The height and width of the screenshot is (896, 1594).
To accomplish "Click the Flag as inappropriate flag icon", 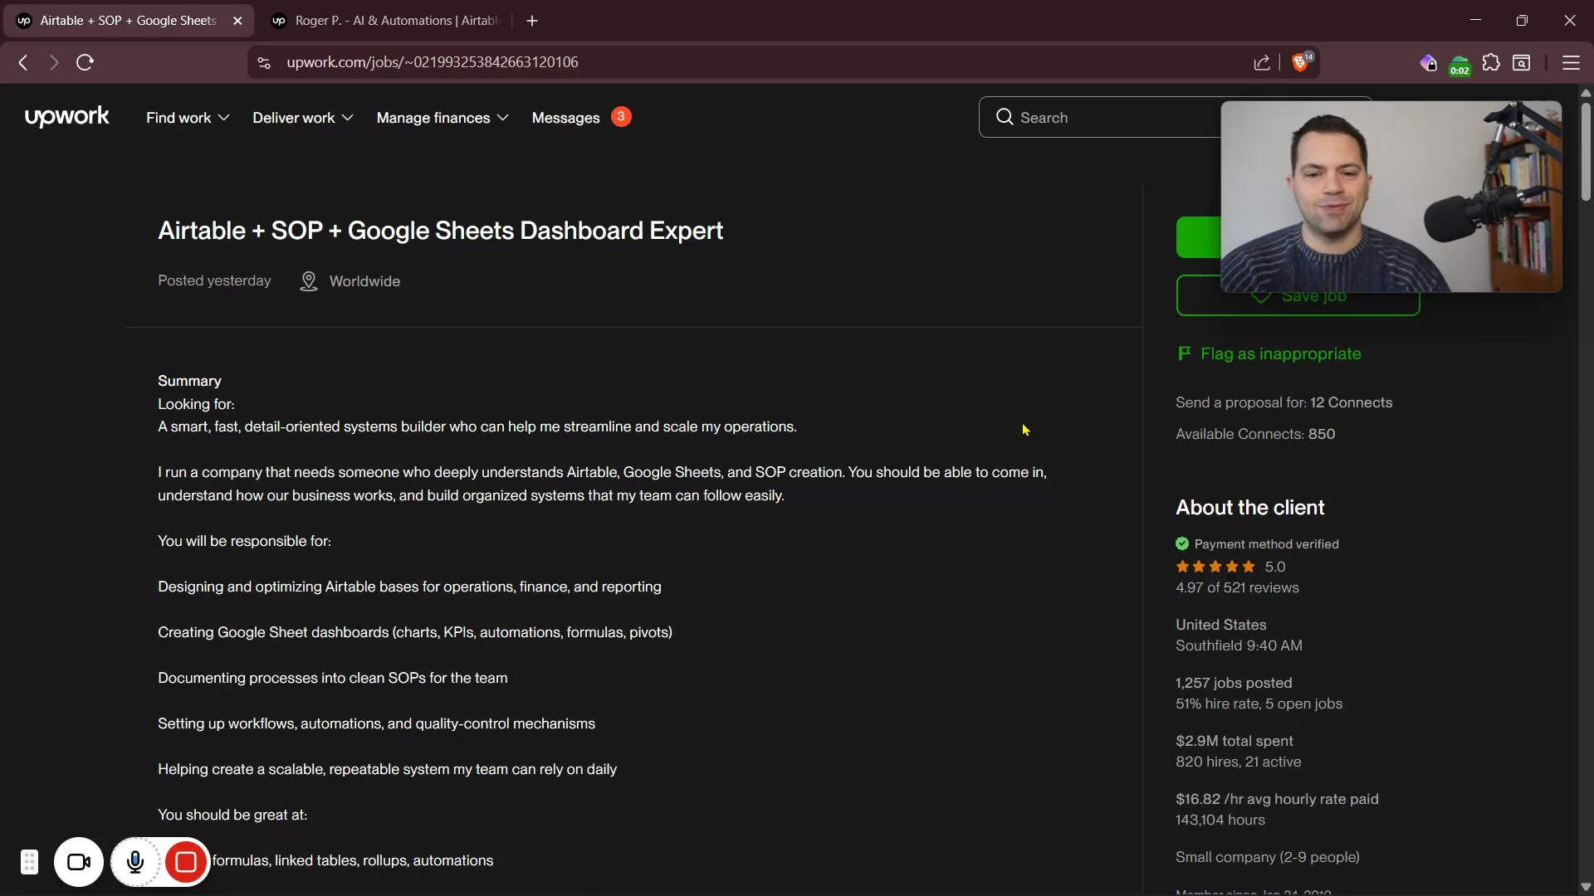I will pyautogui.click(x=1184, y=353).
